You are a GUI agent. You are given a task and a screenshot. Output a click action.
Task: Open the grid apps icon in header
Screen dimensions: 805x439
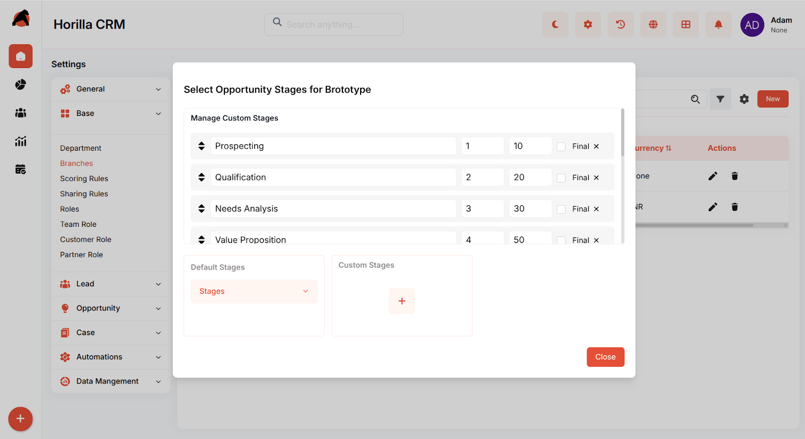pyautogui.click(x=686, y=24)
